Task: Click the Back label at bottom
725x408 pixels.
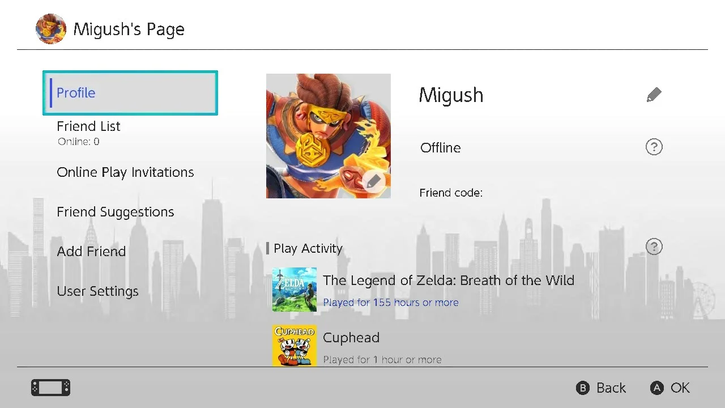Action: tap(611, 388)
